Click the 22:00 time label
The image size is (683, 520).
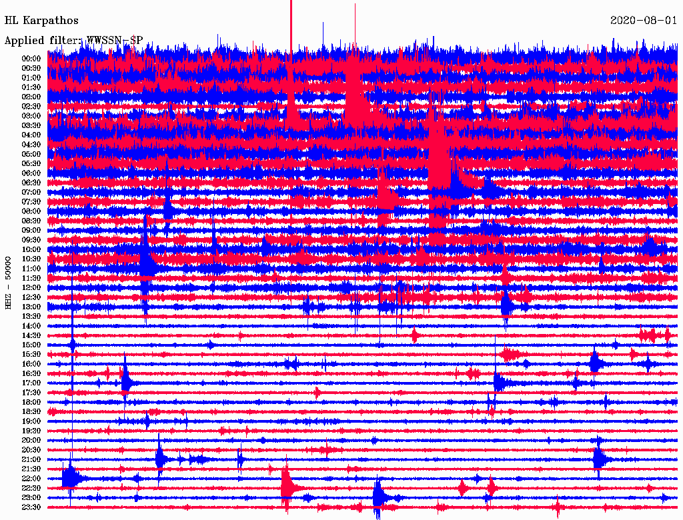point(31,478)
